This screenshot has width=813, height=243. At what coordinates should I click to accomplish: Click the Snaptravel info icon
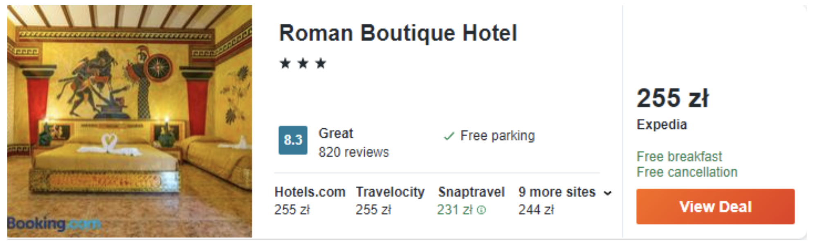click(x=482, y=210)
